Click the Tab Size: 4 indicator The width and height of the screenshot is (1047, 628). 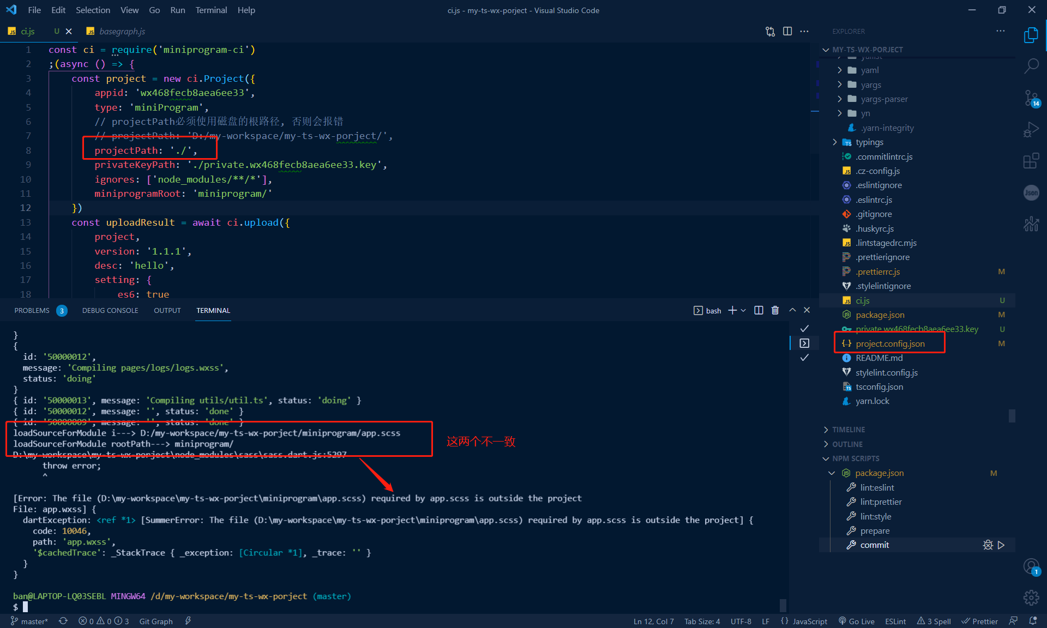[702, 621]
